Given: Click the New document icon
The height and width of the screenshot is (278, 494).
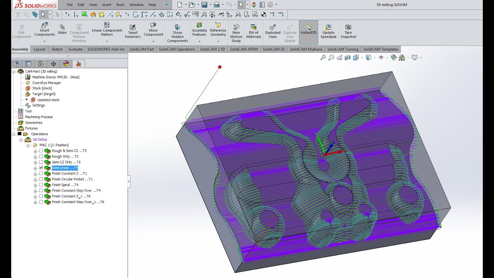Looking at the screenshot, I should (179, 5).
